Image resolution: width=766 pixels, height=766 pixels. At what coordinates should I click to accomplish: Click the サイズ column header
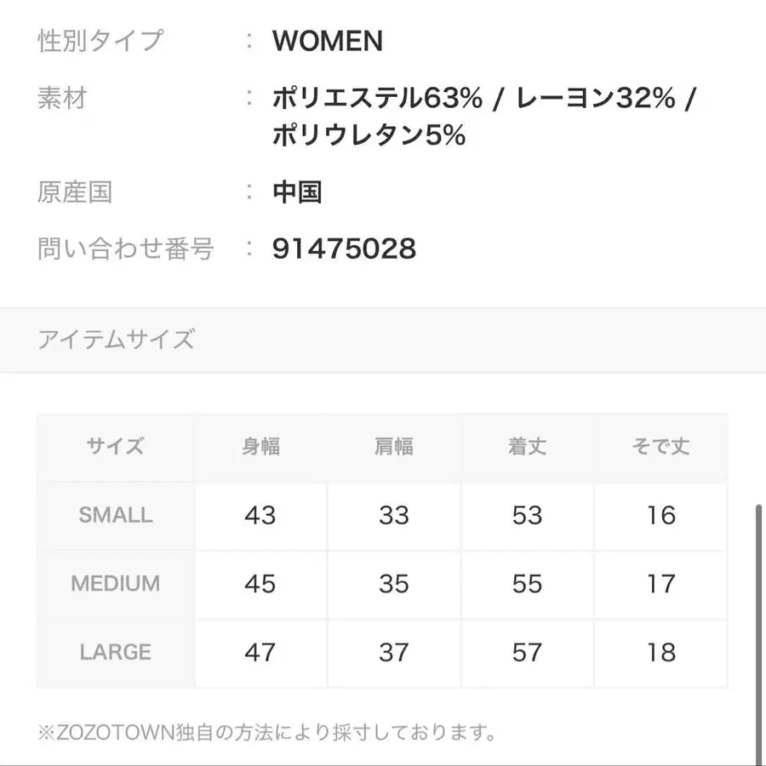pyautogui.click(x=116, y=446)
